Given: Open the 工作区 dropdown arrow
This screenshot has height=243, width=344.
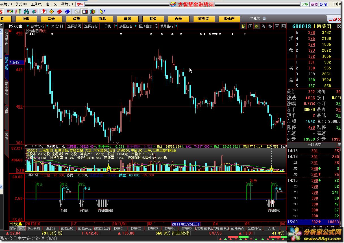Looking at the screenshot, I should click(x=264, y=19).
